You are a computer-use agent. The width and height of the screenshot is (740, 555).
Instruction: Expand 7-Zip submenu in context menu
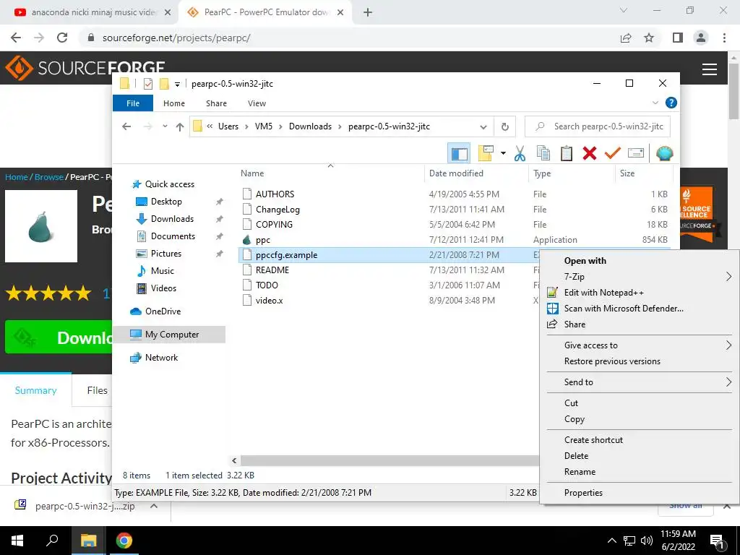[640, 277]
